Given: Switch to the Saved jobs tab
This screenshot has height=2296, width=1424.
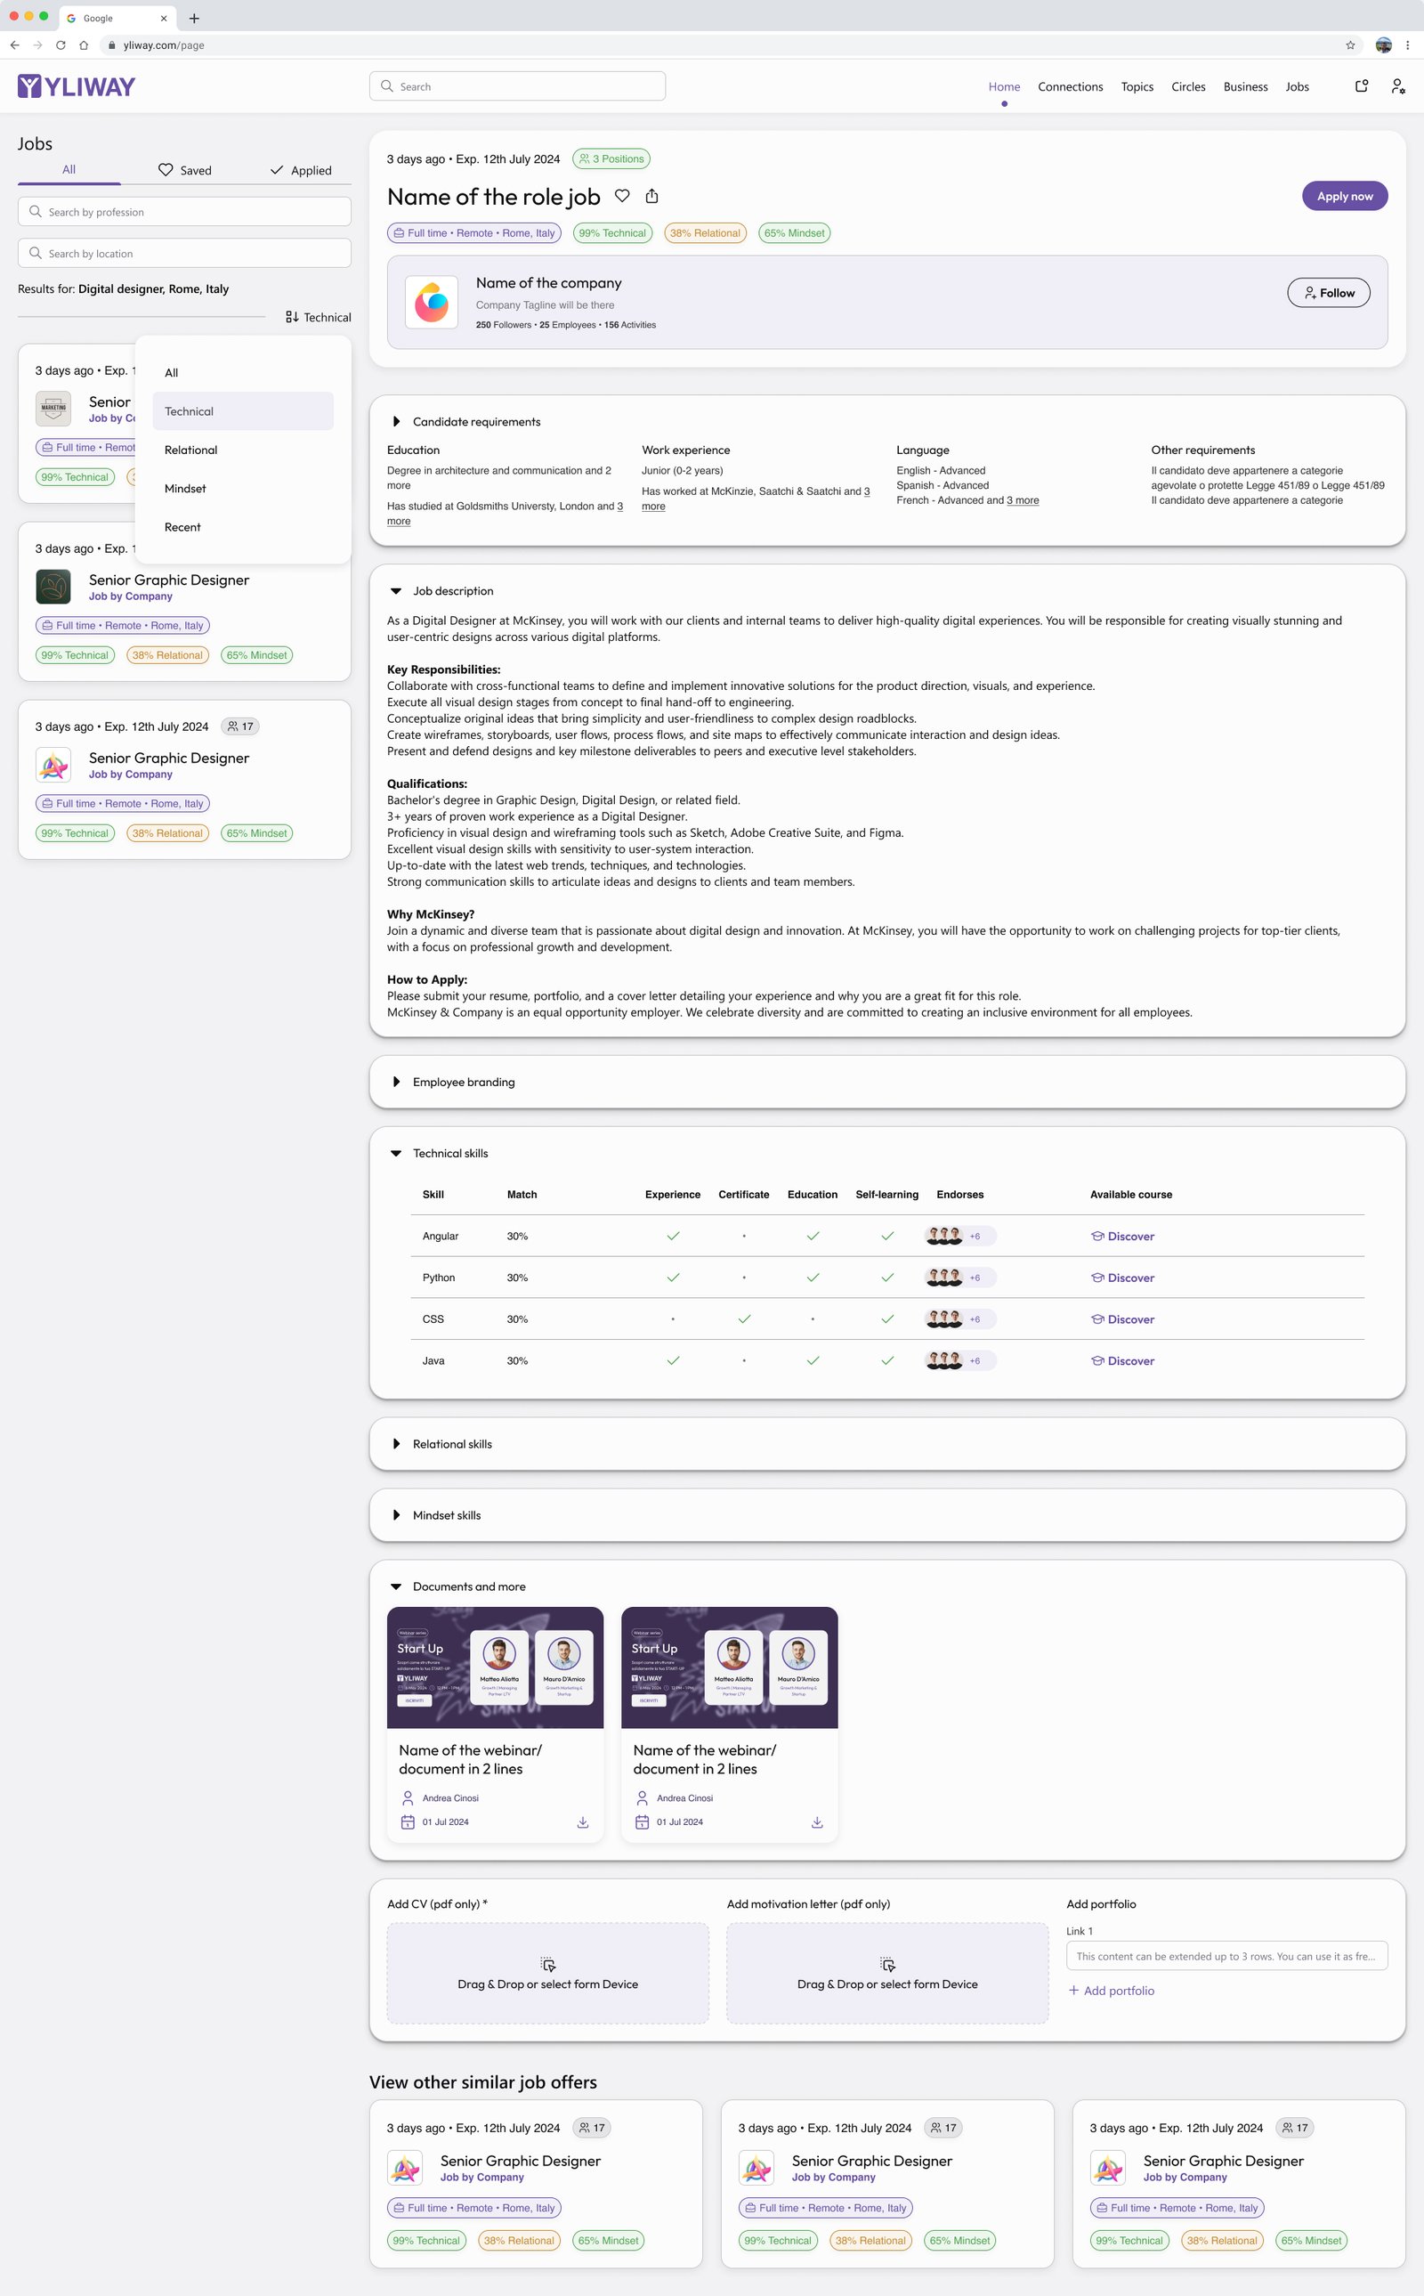Looking at the screenshot, I should pyautogui.click(x=184, y=171).
